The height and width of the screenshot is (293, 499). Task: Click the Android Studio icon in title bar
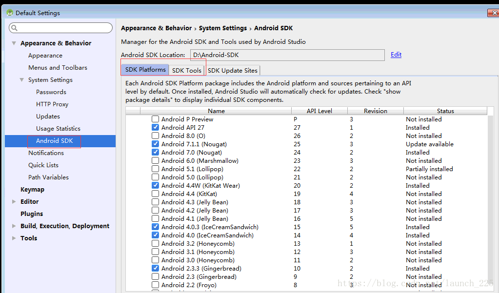(10, 13)
